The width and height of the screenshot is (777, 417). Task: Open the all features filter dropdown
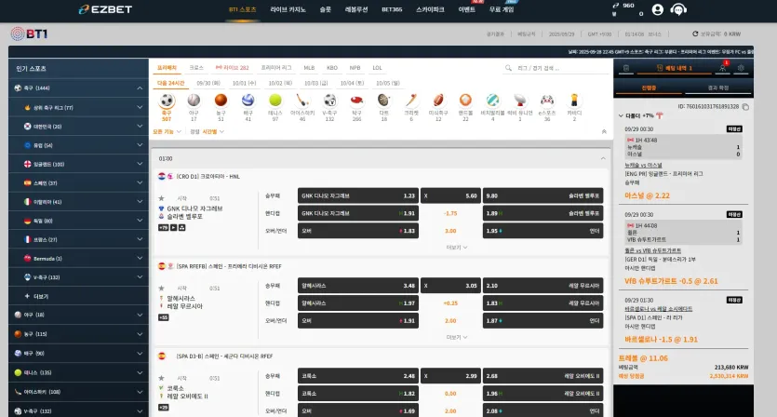click(x=167, y=132)
